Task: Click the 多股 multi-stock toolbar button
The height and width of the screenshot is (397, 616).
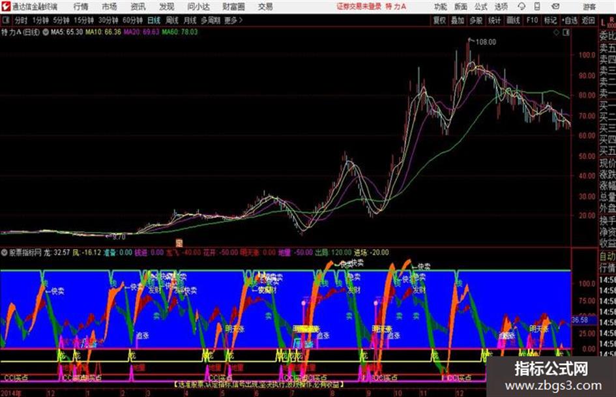Action: click(476, 20)
